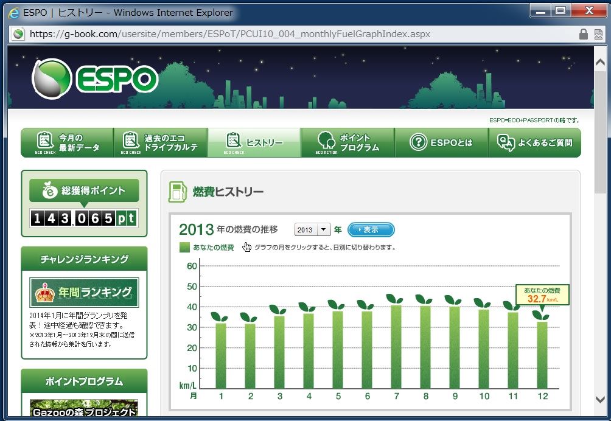Screen dimensions: 611x421
Task: Click the 60 value on the y-axis
Action: click(192, 266)
